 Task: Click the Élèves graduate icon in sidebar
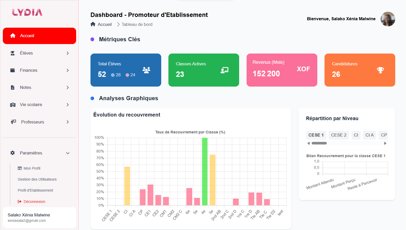13,53
